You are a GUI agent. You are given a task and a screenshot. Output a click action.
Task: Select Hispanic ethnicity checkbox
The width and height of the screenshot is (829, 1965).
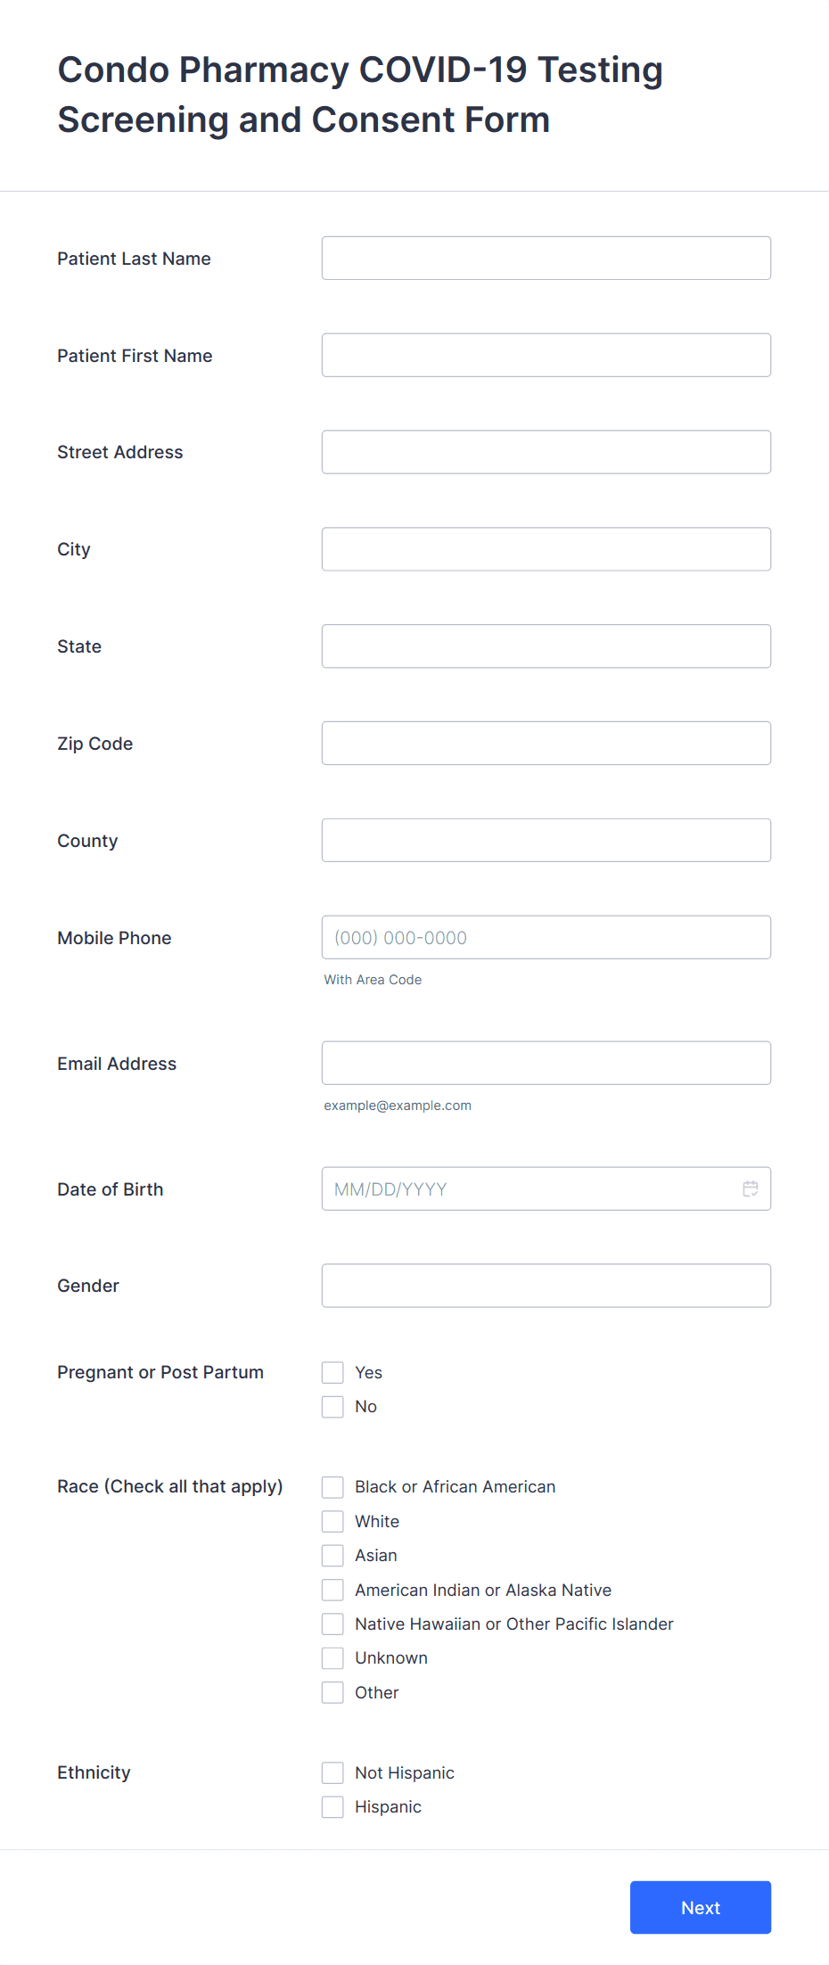(332, 1806)
